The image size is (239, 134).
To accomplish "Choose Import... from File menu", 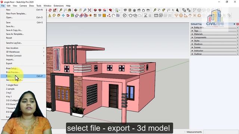I will pos(23,60).
